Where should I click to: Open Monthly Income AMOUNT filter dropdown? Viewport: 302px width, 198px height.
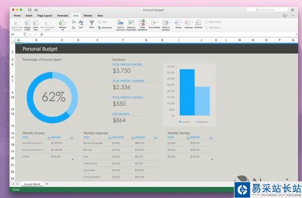point(71,138)
